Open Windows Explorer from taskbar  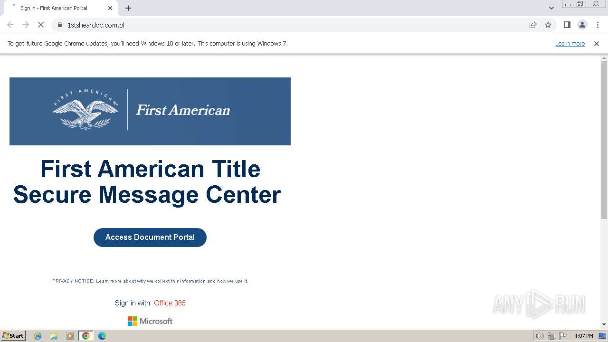pos(54,336)
